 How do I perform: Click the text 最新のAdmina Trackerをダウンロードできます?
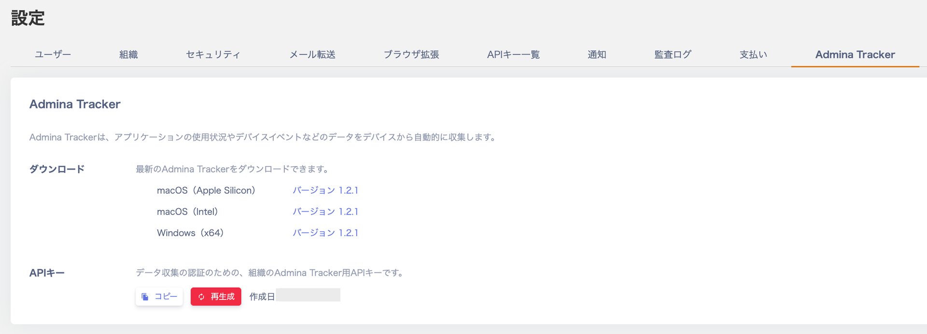point(233,169)
